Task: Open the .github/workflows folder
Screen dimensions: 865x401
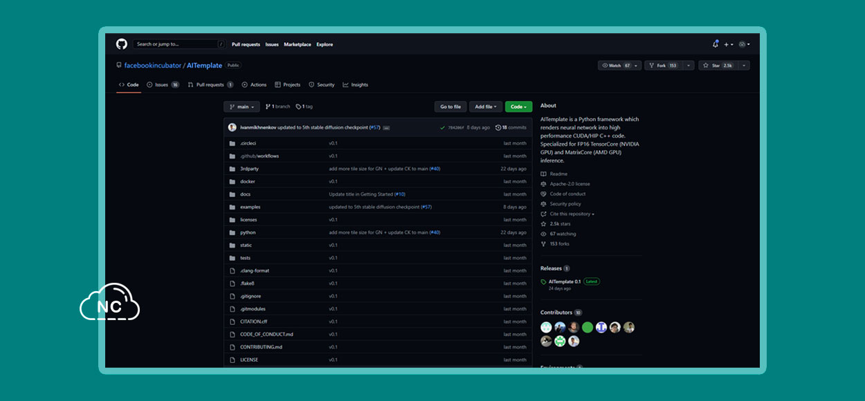Action: coord(259,156)
